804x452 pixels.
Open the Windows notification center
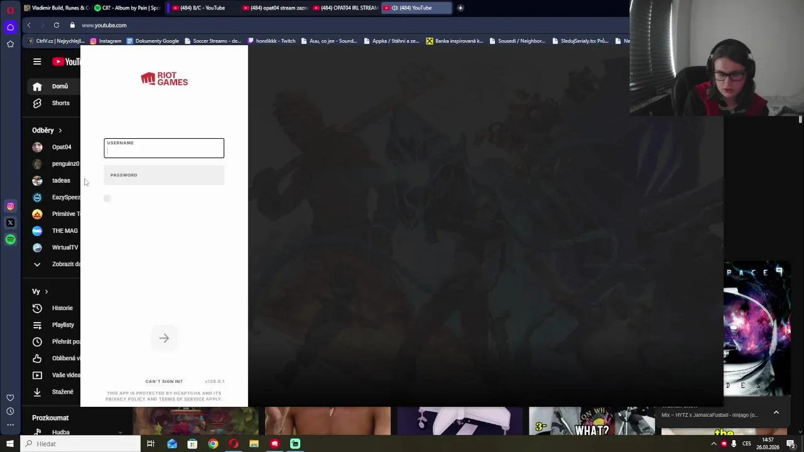click(791, 444)
